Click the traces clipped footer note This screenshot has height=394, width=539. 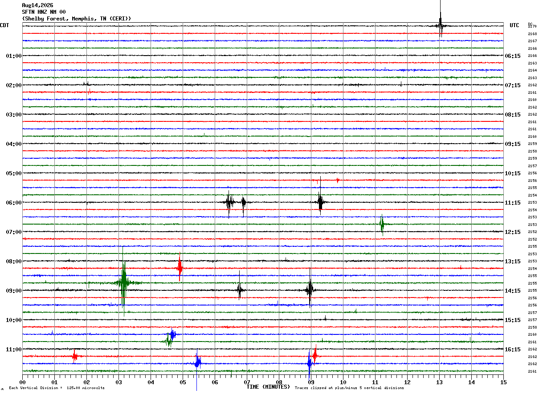point(349,388)
